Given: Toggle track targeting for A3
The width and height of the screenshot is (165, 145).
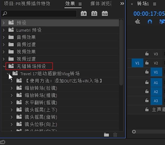Looking at the screenshot, I should click(x=156, y=101).
